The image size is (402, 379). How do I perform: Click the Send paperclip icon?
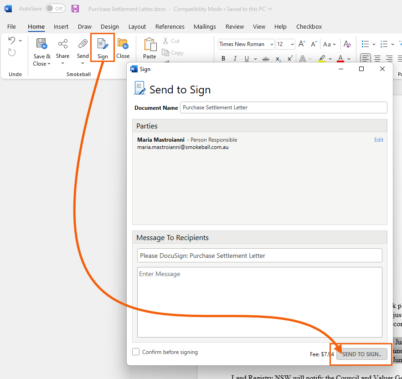pyautogui.click(x=82, y=44)
